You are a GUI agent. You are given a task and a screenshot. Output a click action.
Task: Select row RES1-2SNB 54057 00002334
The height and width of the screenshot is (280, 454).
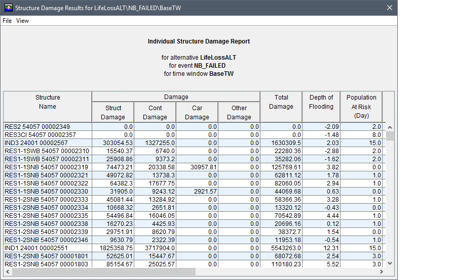(195, 208)
